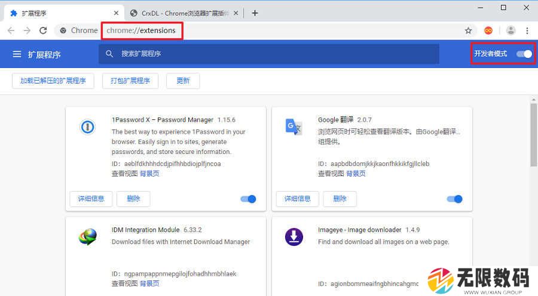This screenshot has height=296, width=538.
Task: Select 1Password X ID text aeblfdkhhhdcdjpifhhbdiojplfjncoa
Action: tap(172, 164)
